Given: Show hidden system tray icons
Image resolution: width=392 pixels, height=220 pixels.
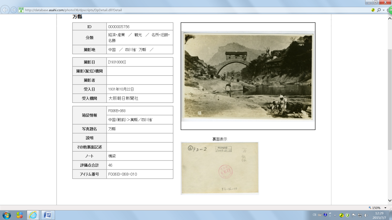Looking at the screenshot, I should (x=335, y=215).
